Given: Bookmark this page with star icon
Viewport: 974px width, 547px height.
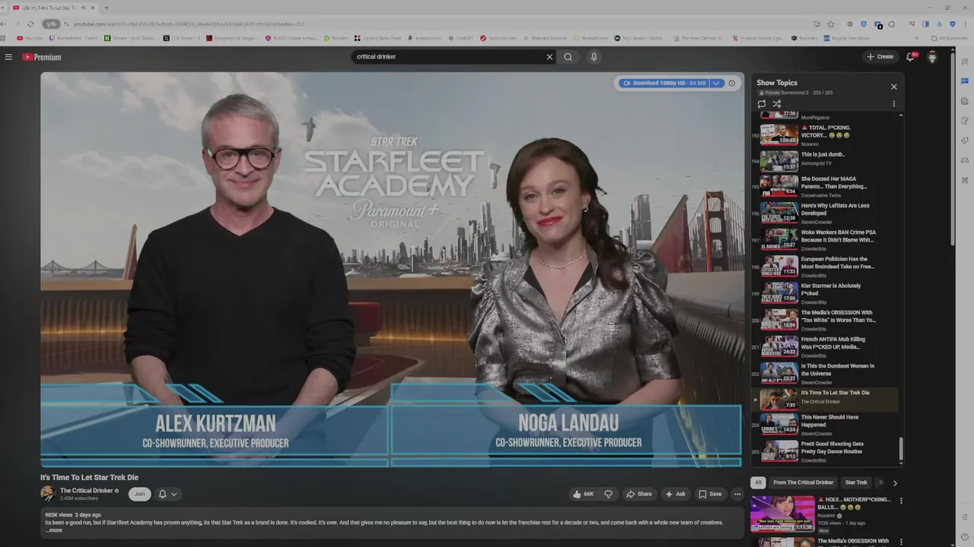Looking at the screenshot, I should click(x=831, y=24).
